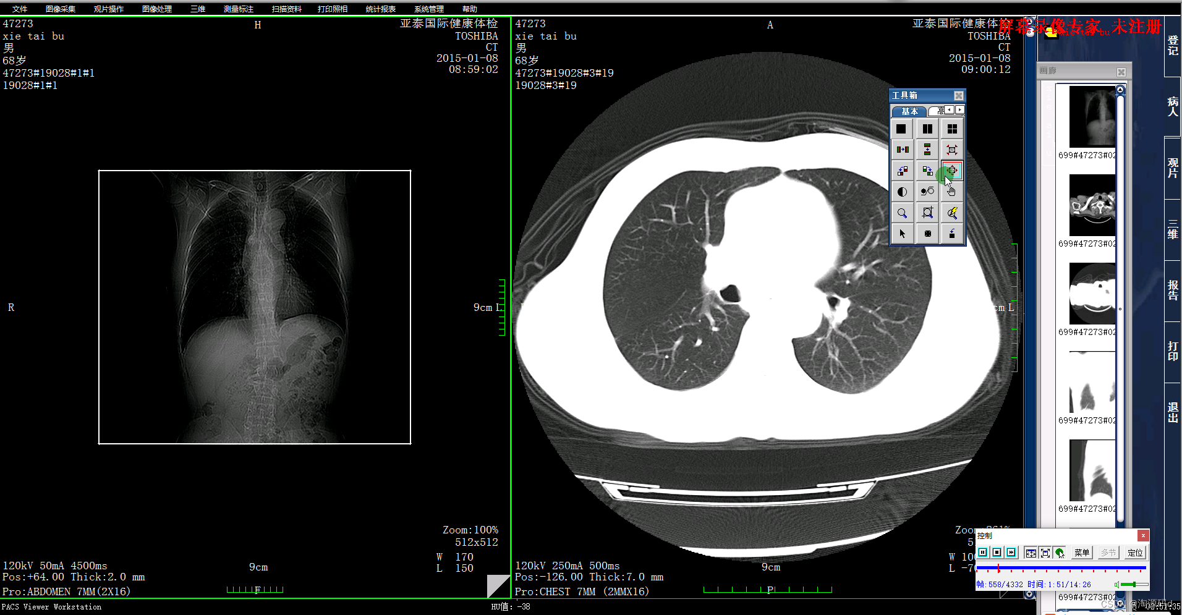The width and height of the screenshot is (1182, 615).
Task: Open the 病人 sidebar section
Action: [1173, 106]
